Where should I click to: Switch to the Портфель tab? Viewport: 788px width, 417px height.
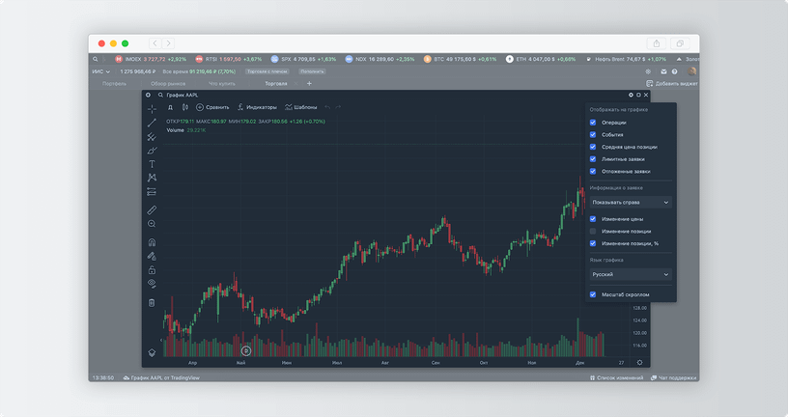coord(114,84)
